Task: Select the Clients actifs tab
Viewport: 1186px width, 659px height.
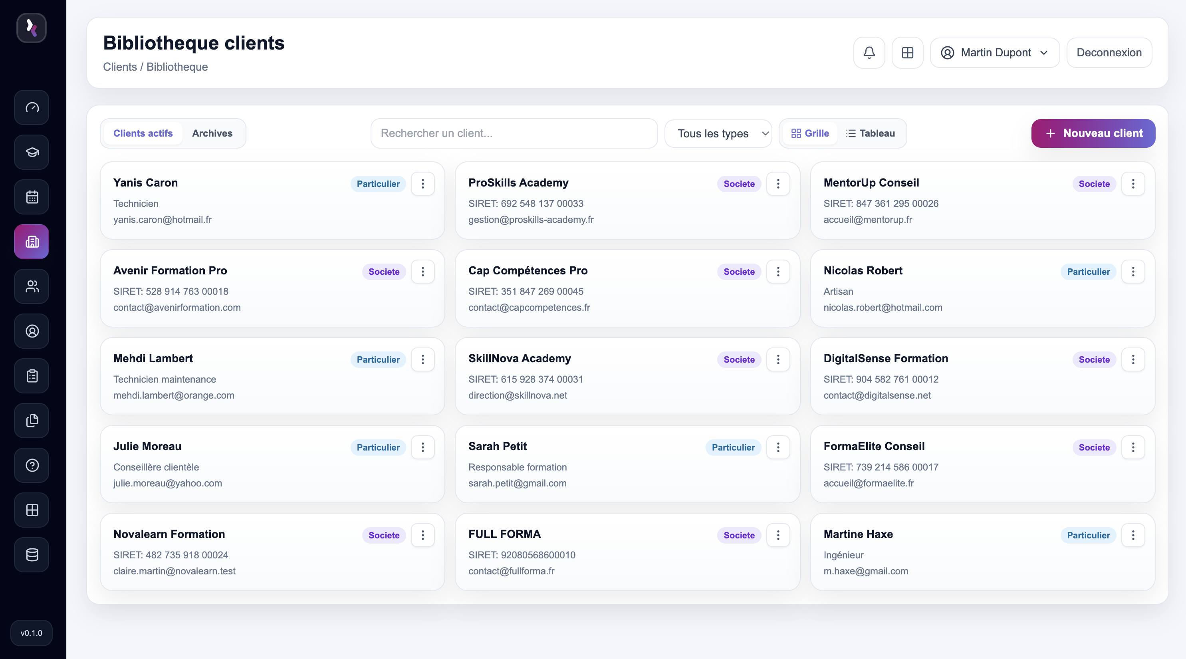Action: (143, 133)
